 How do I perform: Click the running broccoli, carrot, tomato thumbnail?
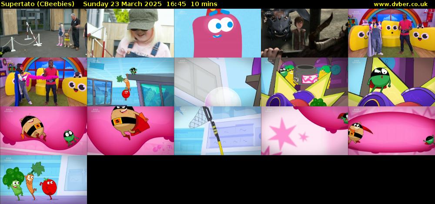pos(43,180)
